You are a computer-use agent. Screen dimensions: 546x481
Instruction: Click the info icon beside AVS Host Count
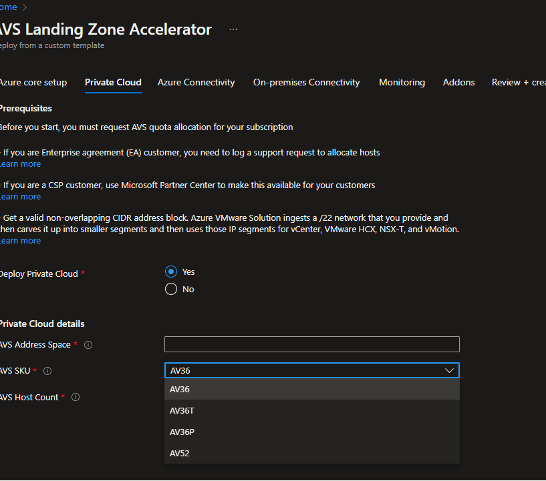click(x=75, y=397)
